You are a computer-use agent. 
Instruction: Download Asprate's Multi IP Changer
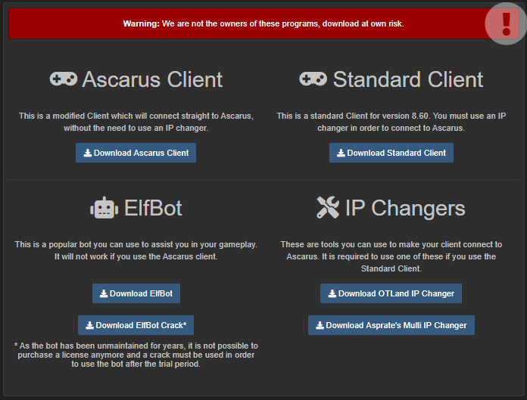point(391,325)
